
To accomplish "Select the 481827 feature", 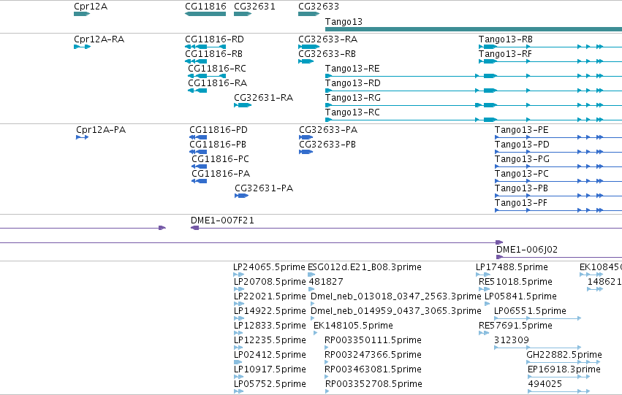I will point(311,289).
